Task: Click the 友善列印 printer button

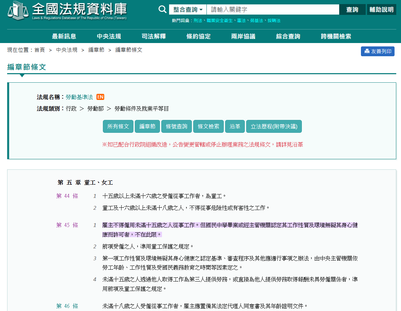Action: 378,51
